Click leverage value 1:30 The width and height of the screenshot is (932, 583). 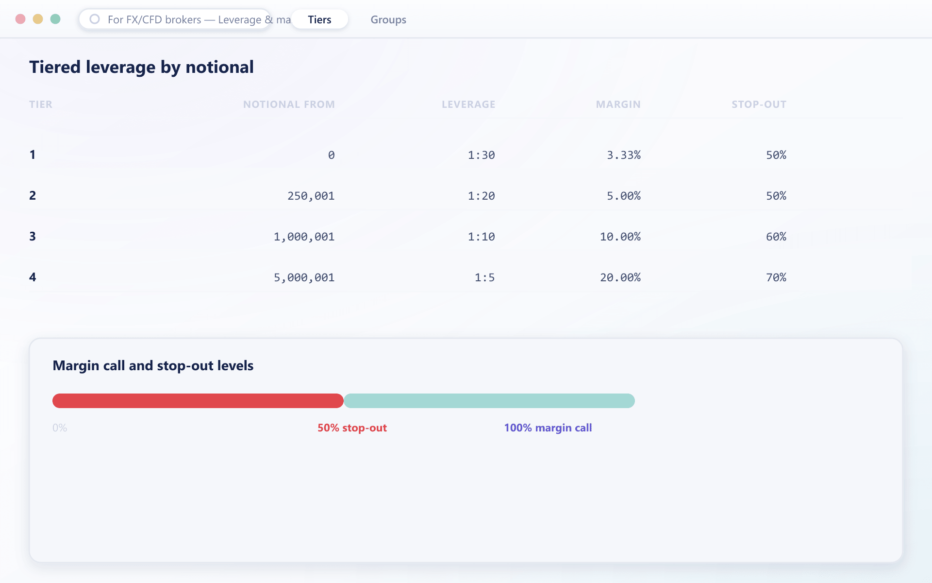click(x=482, y=155)
